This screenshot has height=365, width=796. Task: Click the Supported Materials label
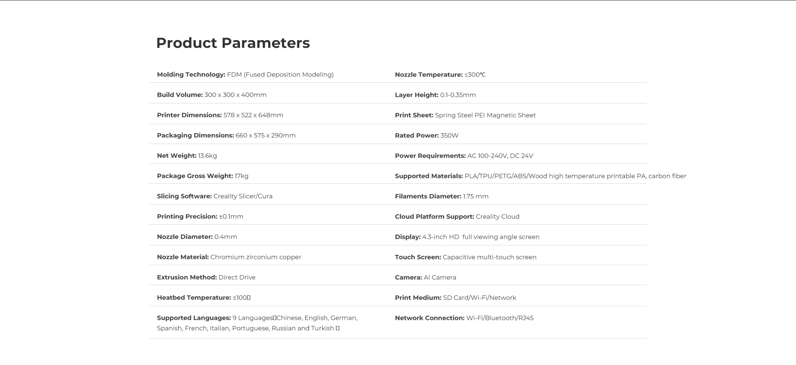tap(429, 176)
